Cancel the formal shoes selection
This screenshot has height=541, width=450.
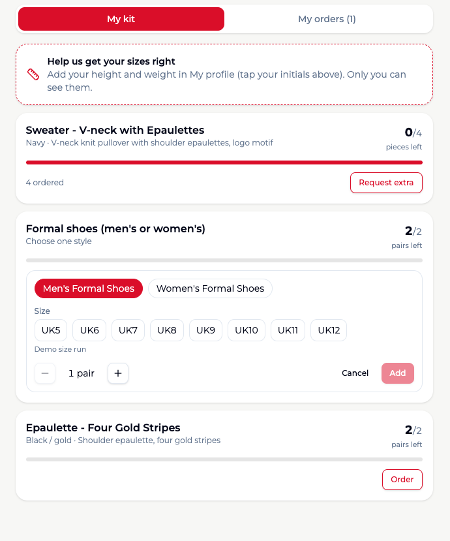(355, 373)
